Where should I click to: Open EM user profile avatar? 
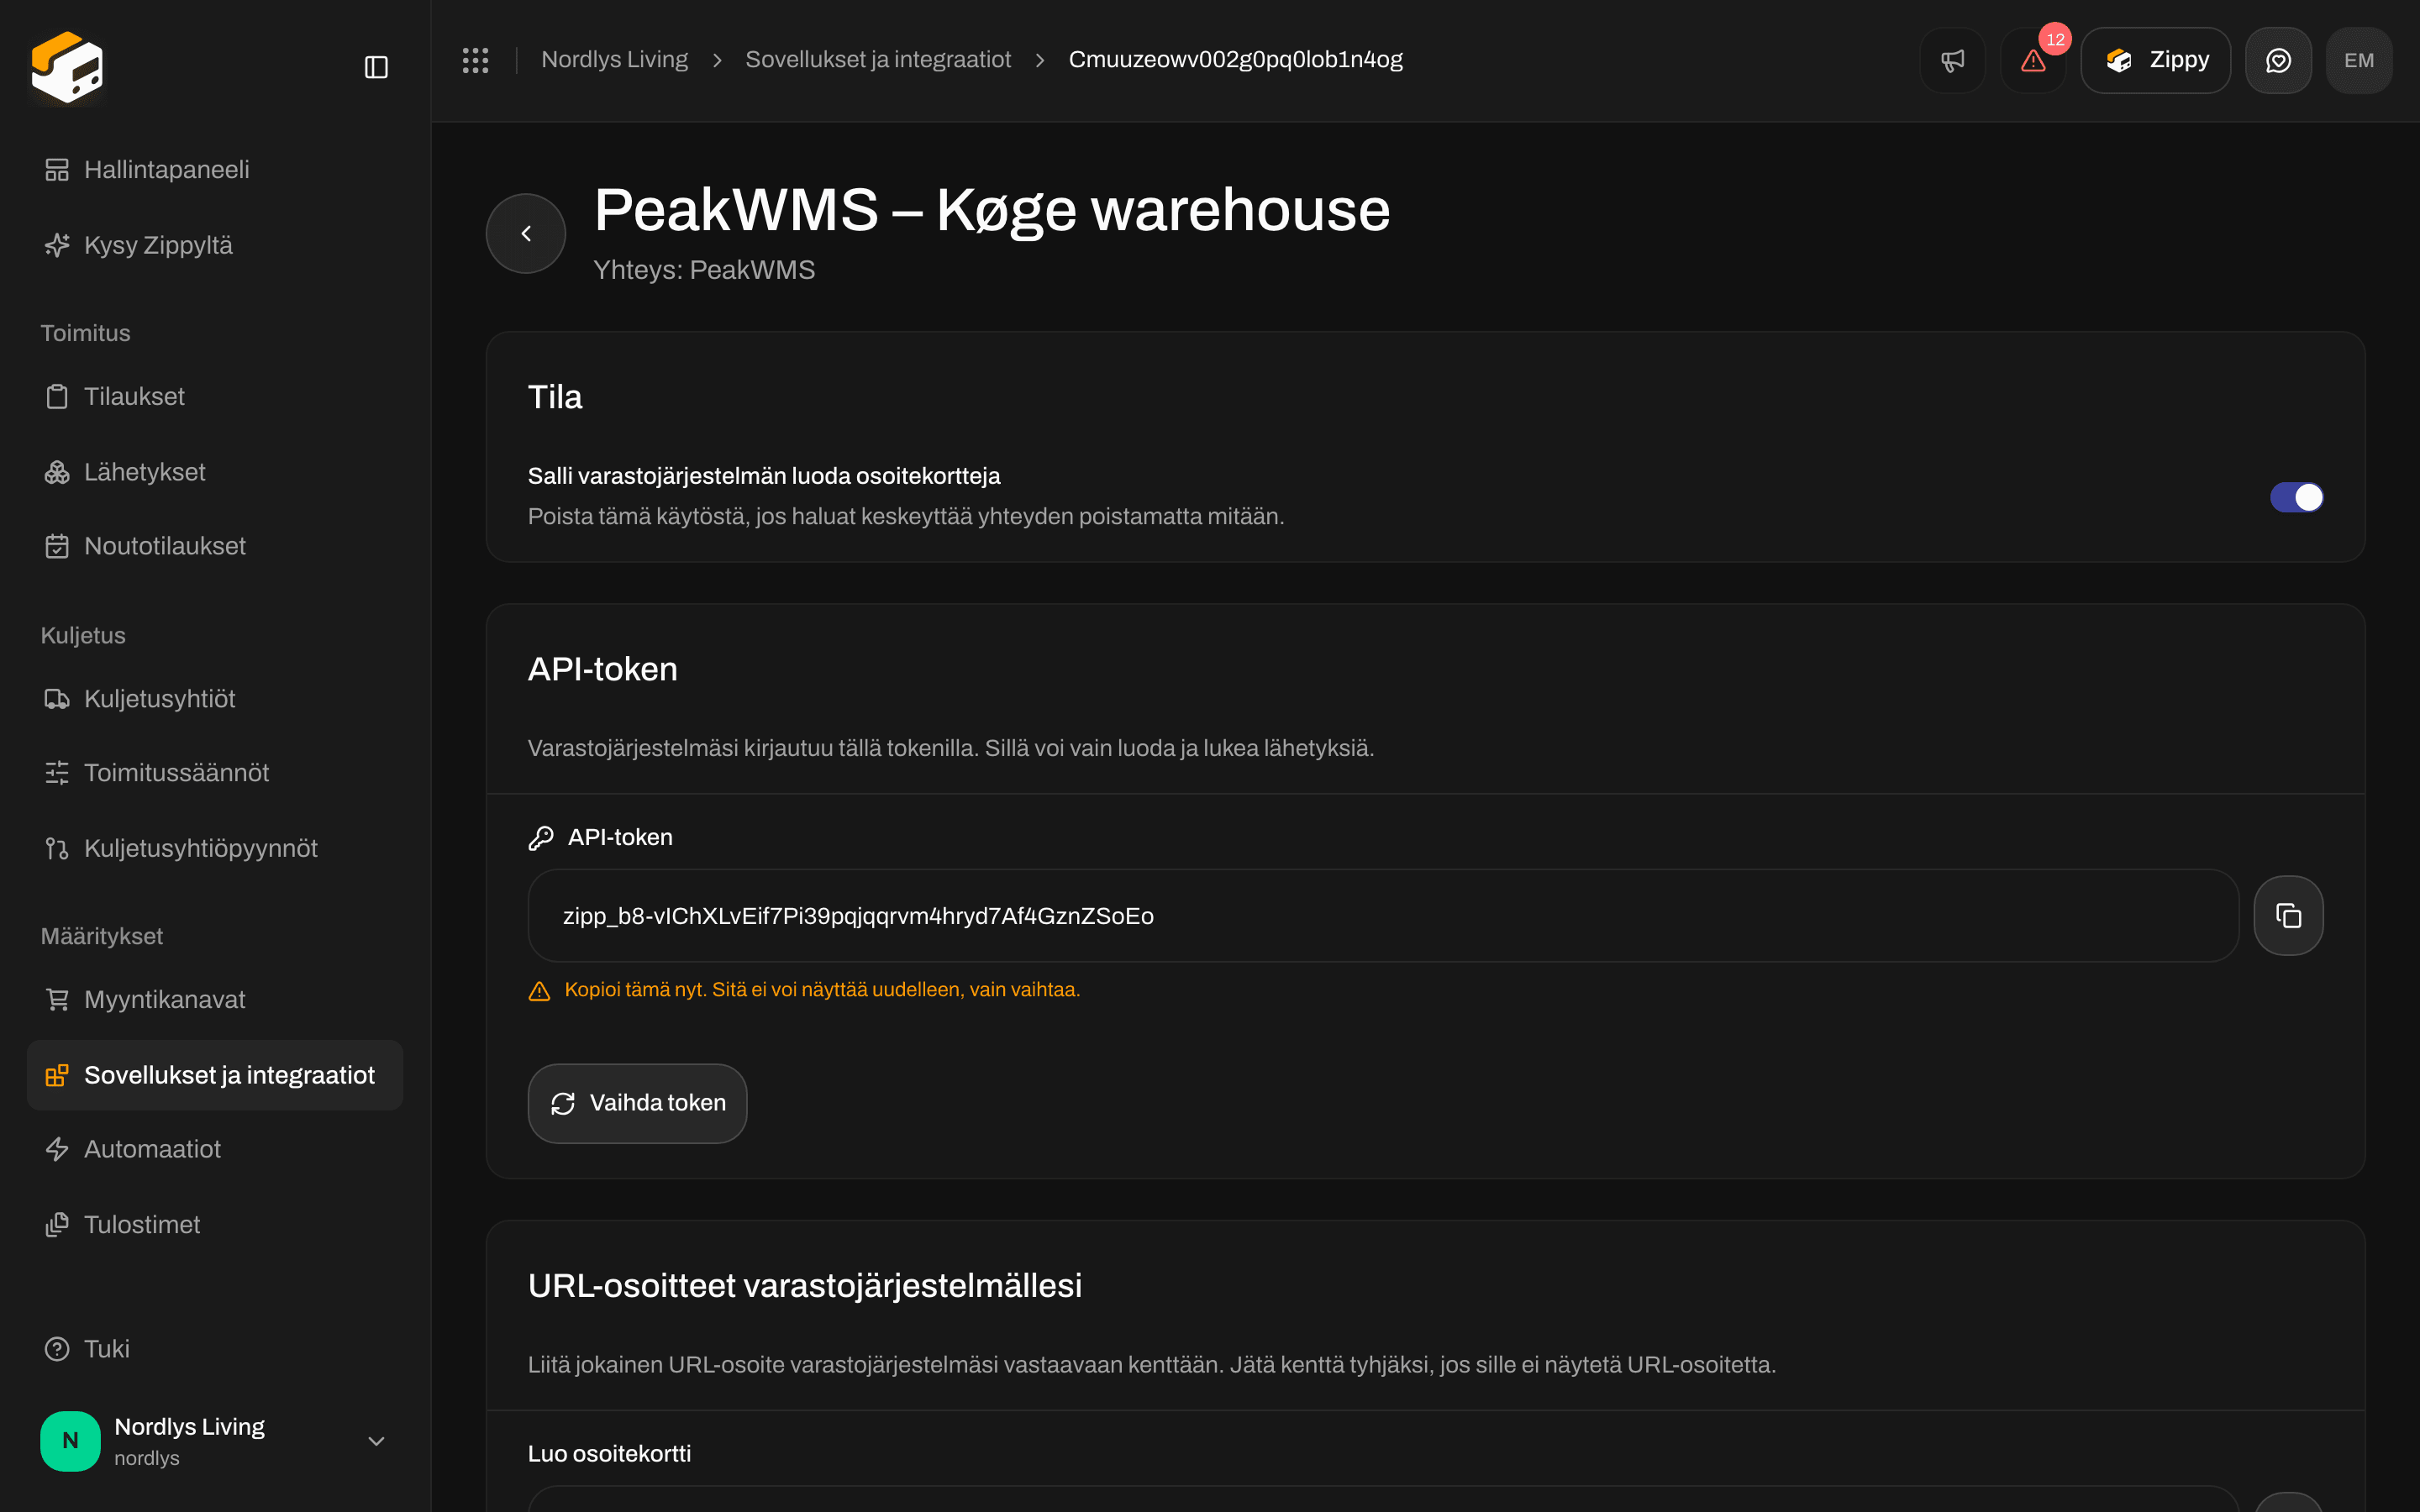(x=2359, y=60)
